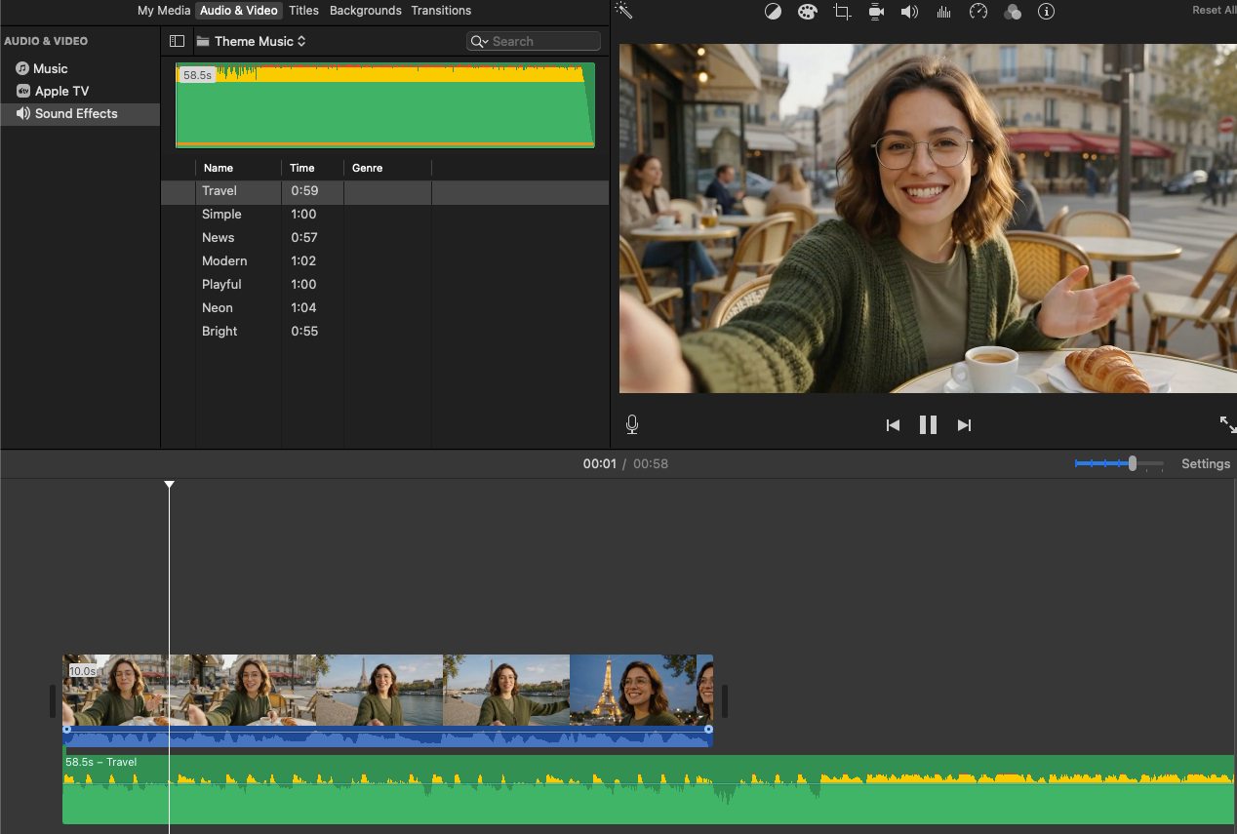Switch to My Media tab
The image size is (1237, 834).
click(x=164, y=11)
